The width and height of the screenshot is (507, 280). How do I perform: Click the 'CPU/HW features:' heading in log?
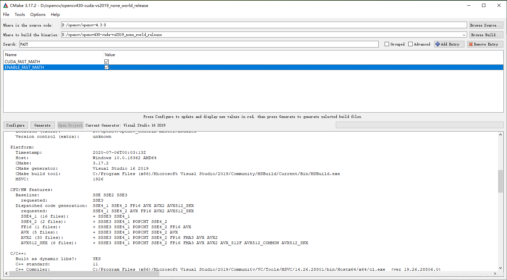coord(31,190)
